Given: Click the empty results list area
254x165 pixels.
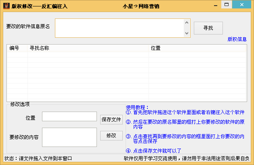Looking at the screenshot, I should point(126,76).
